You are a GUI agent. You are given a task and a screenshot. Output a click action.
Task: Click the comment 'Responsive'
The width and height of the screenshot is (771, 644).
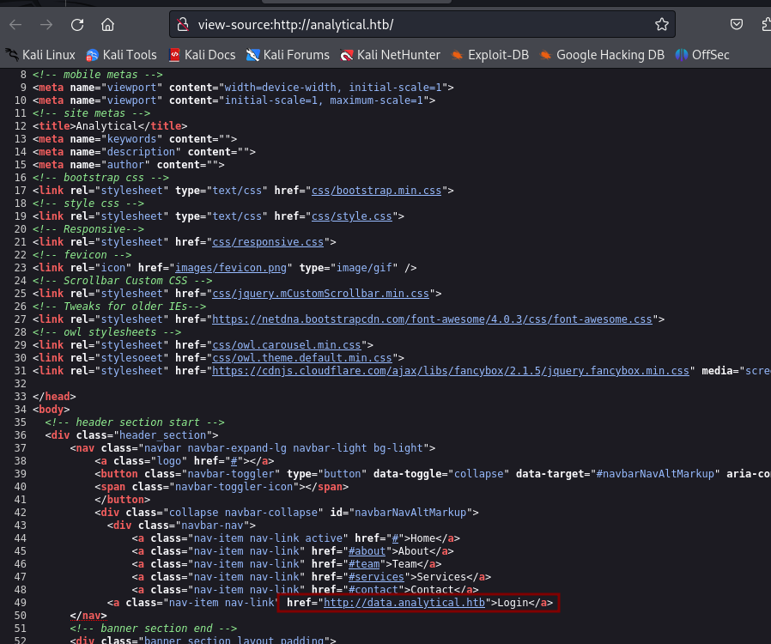pyautogui.click(x=88, y=229)
